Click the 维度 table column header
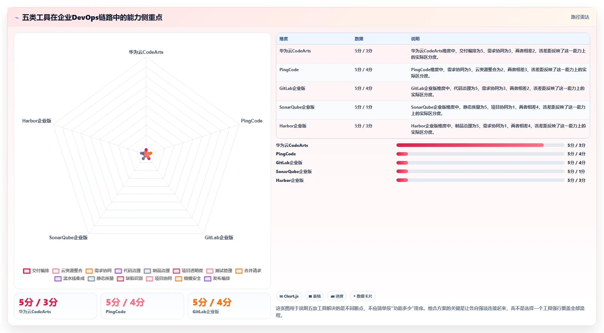The width and height of the screenshot is (604, 333). click(283, 39)
